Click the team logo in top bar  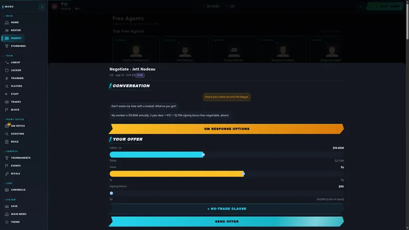[55, 6]
